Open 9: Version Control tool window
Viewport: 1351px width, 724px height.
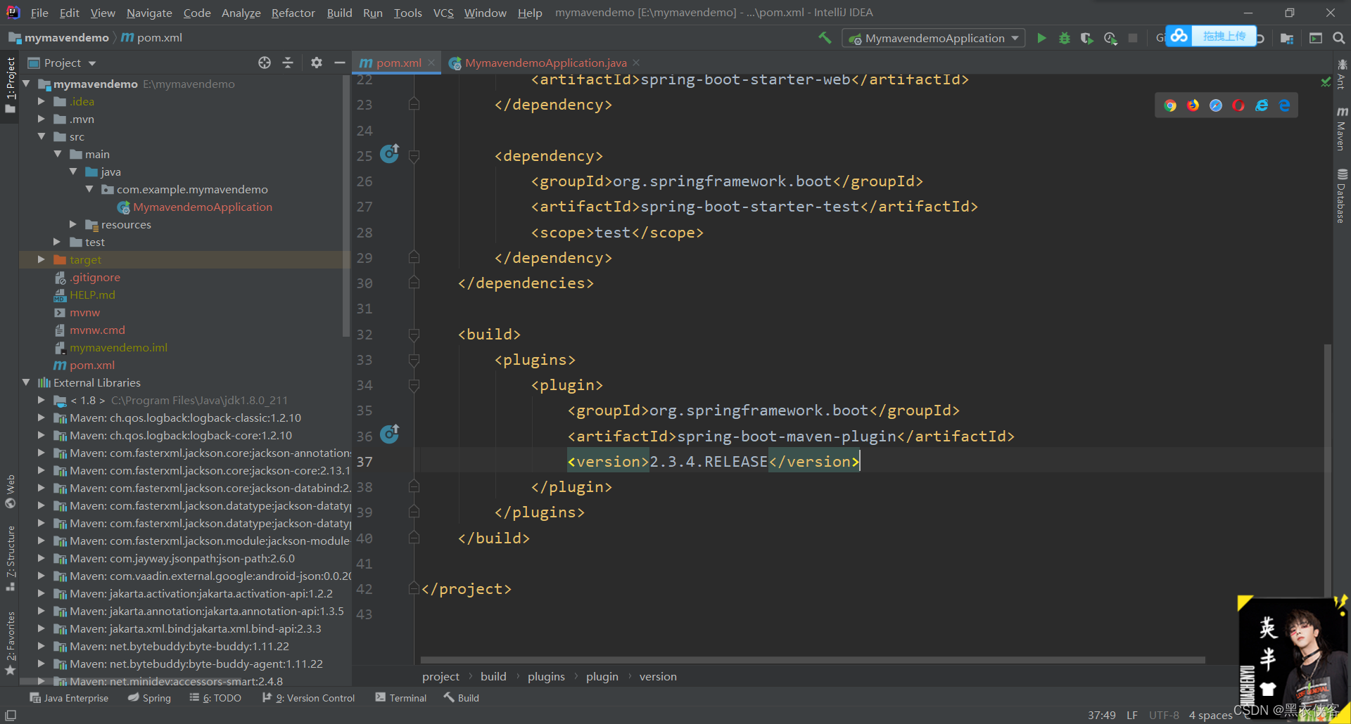[308, 698]
